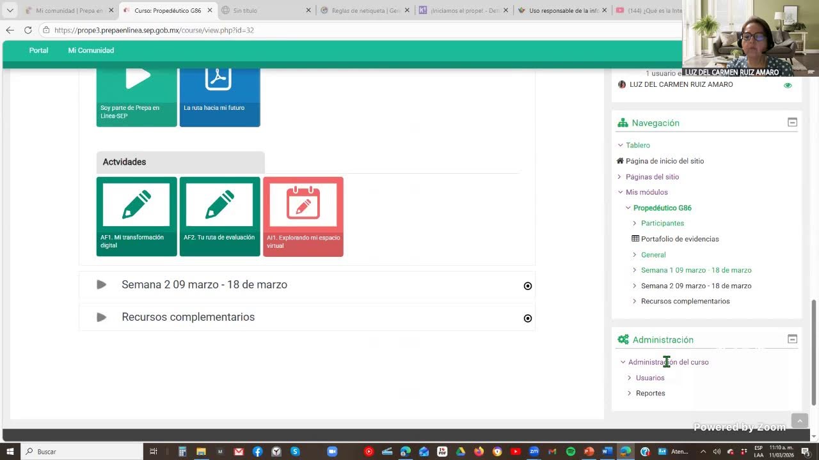Open the Soy parte de Prepa en Línea-SEP video

click(136, 97)
